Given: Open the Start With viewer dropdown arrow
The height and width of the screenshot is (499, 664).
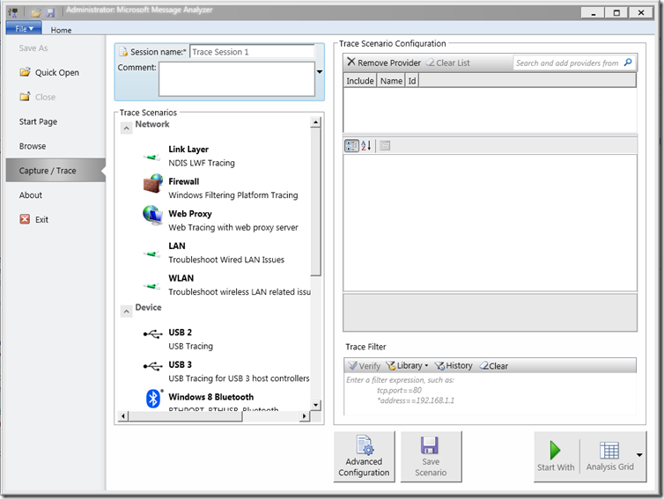Looking at the screenshot, I should (639, 455).
